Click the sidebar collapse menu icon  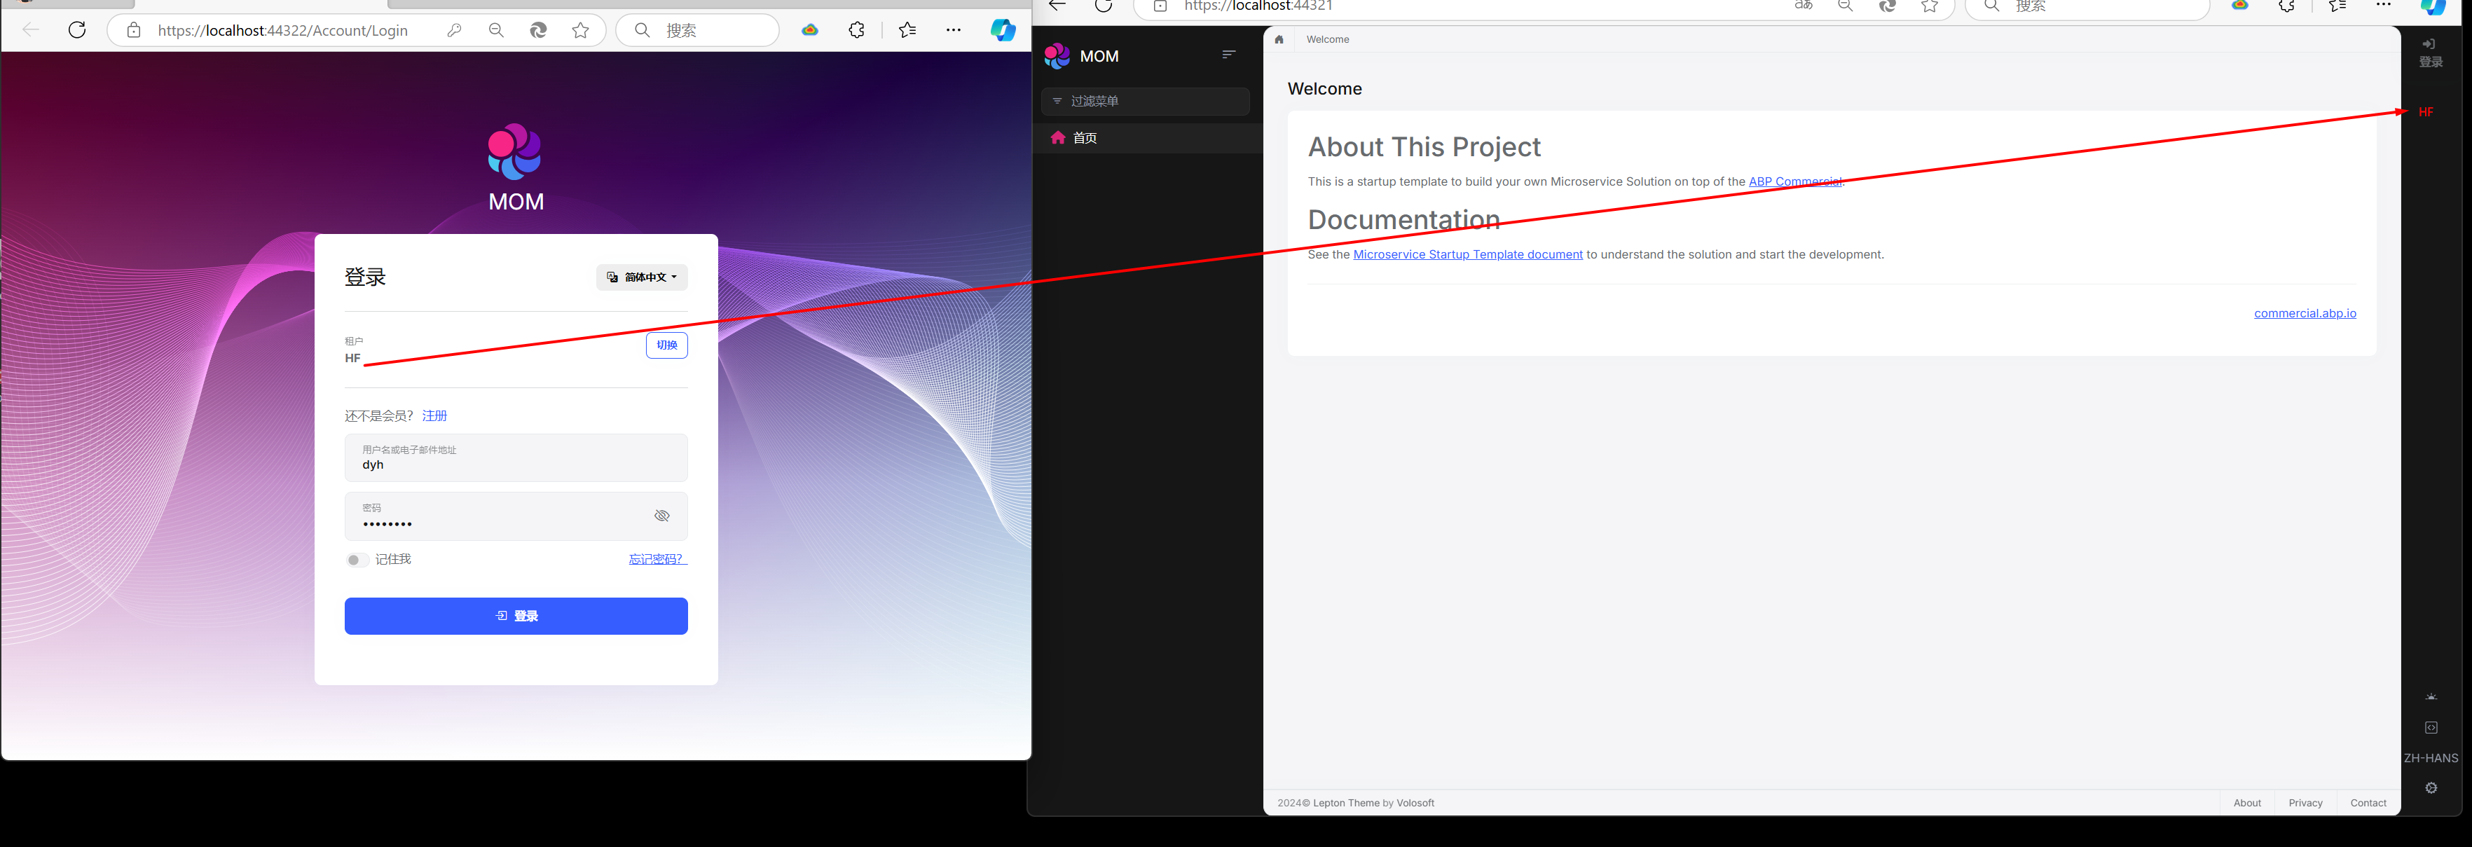click(x=1228, y=55)
